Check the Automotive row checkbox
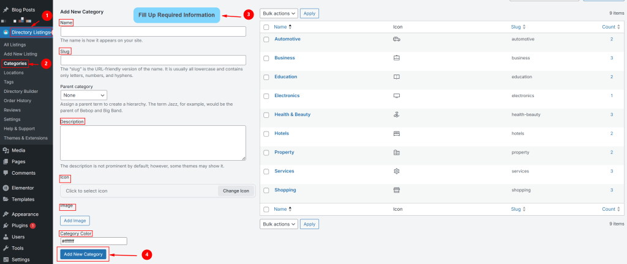 (266, 40)
